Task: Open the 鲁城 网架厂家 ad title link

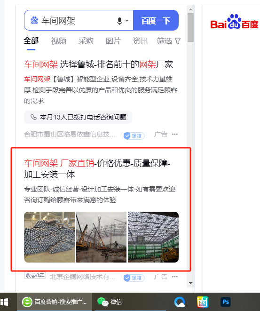Action: [98, 64]
